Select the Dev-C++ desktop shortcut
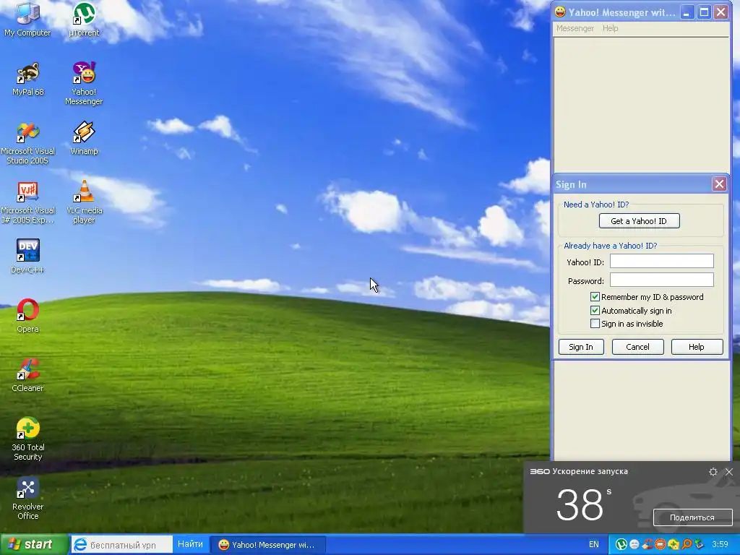Viewport: 740px width, 555px height. coord(27,257)
